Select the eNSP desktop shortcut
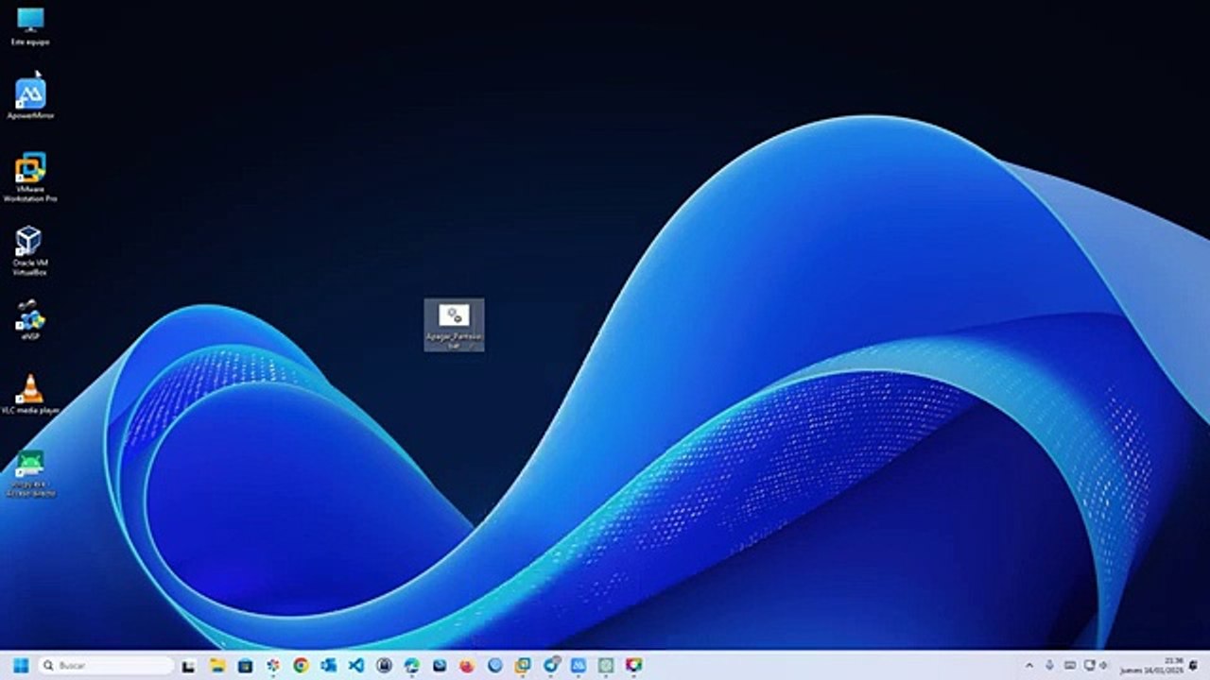The image size is (1210, 680). click(29, 321)
